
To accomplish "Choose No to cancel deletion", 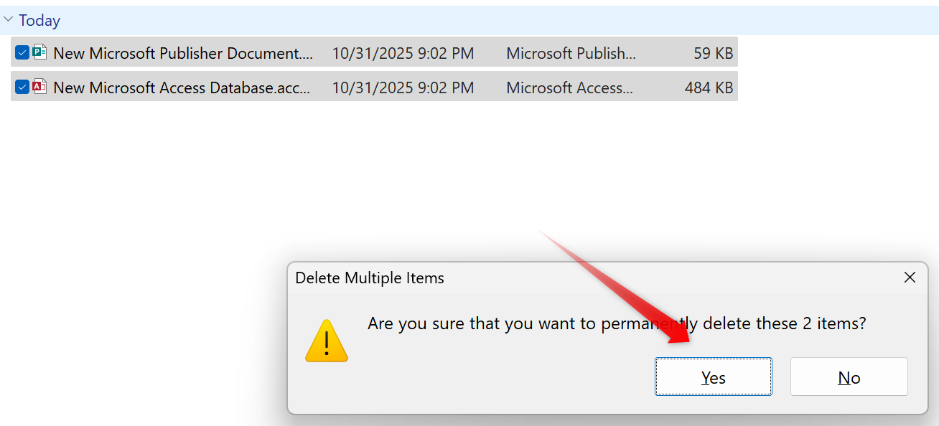I will 849,377.
